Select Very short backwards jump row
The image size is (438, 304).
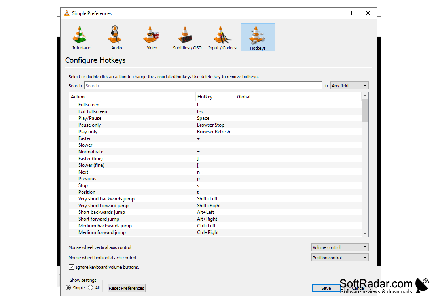point(215,198)
